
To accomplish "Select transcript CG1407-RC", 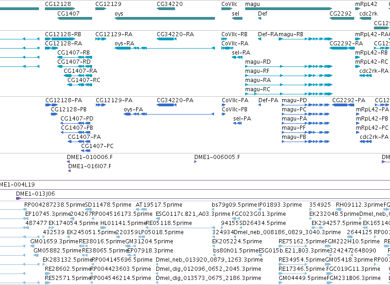I will [x=84, y=80].
